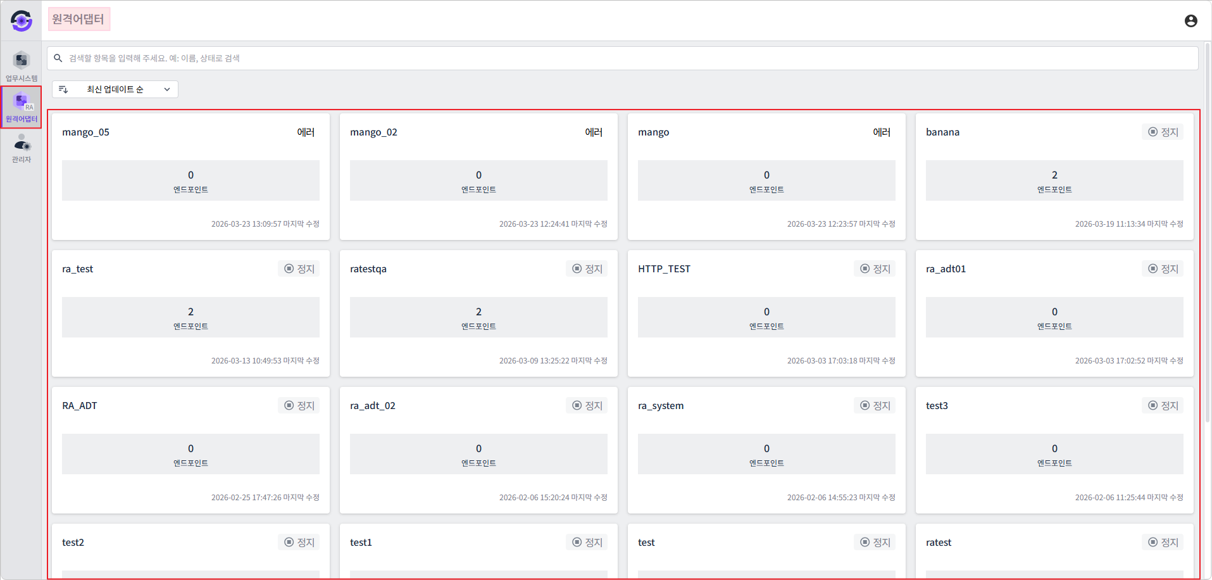Open the ra_adt_02 adapter card
1212x580 pixels.
pos(478,450)
